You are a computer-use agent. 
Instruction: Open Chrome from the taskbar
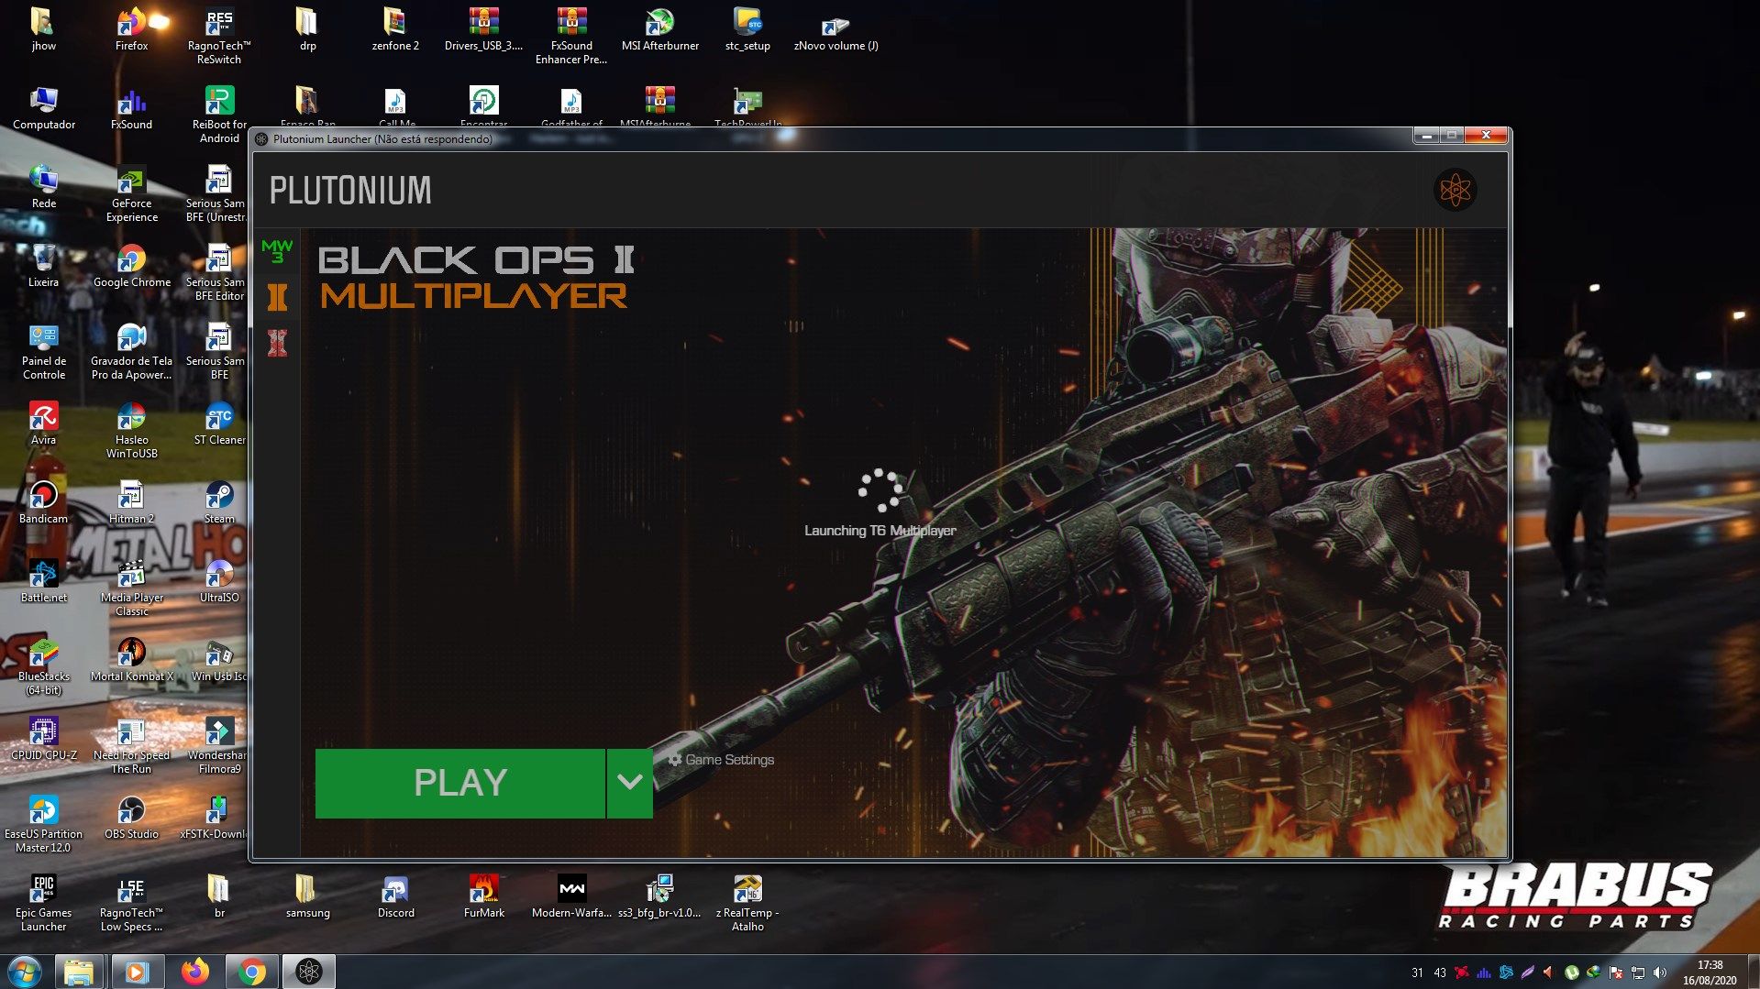252,972
